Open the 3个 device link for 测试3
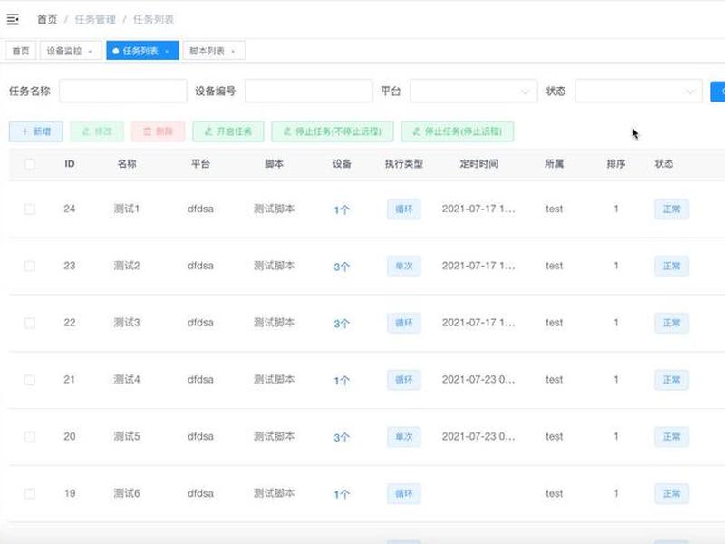This screenshot has width=725, height=544. (342, 324)
